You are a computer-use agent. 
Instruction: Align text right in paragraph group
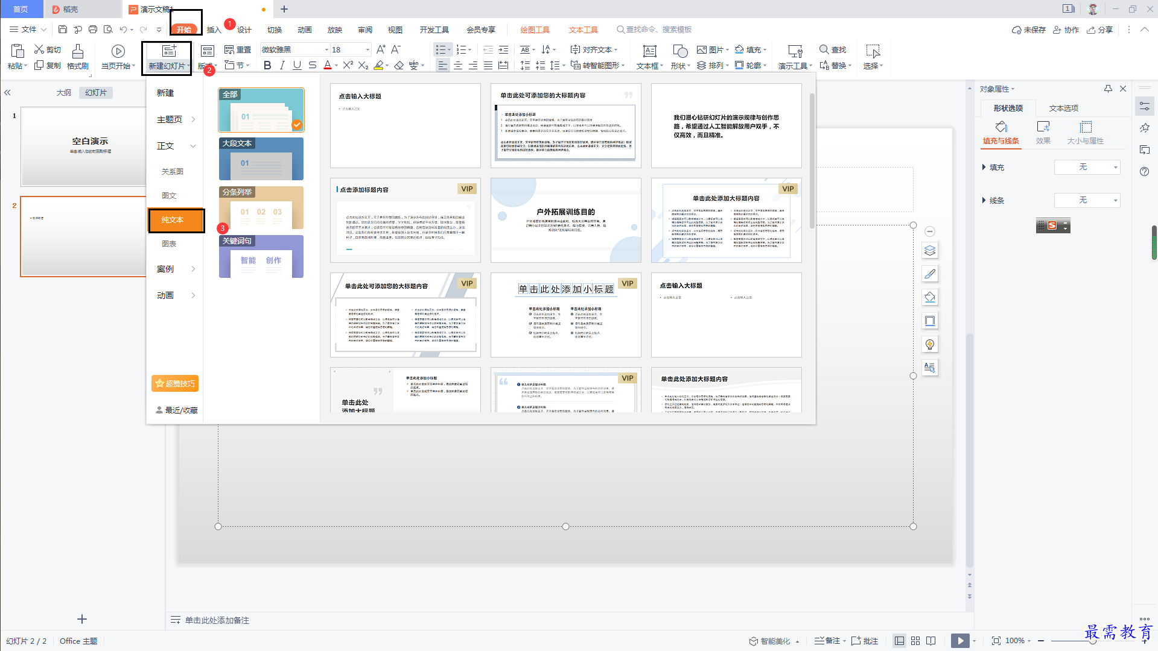[x=473, y=65]
